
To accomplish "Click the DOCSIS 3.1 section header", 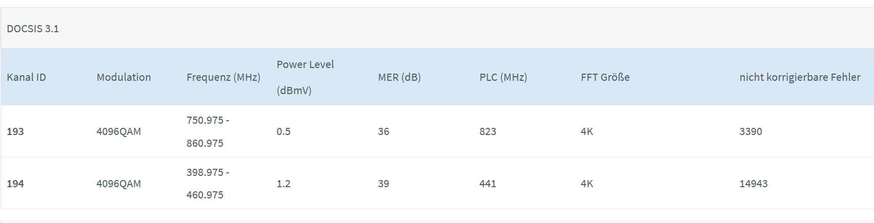I will 33,29.
